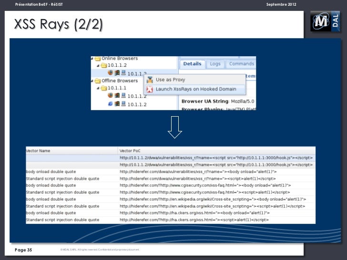Click the Septembre 2012 header date

point(281,4)
